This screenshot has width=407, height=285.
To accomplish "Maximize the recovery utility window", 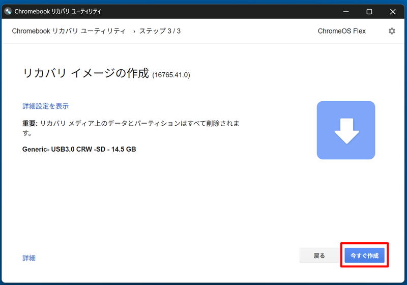I will (x=369, y=11).
